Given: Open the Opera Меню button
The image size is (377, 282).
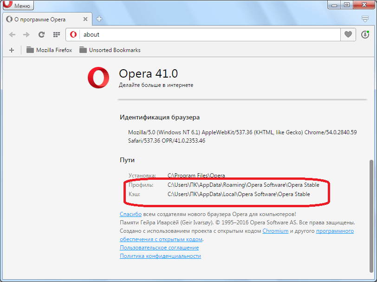Looking at the screenshot, I should (x=17, y=6).
